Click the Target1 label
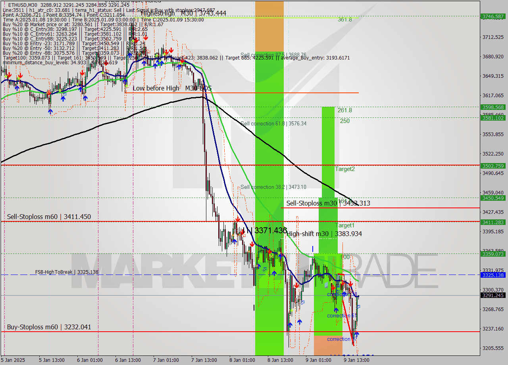The height and width of the screenshot is (365, 508). (345, 225)
